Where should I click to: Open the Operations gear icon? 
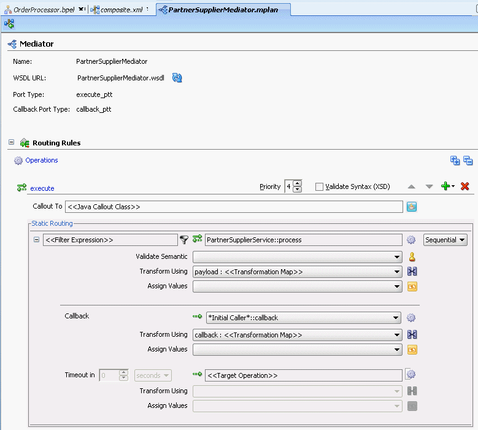[18, 161]
